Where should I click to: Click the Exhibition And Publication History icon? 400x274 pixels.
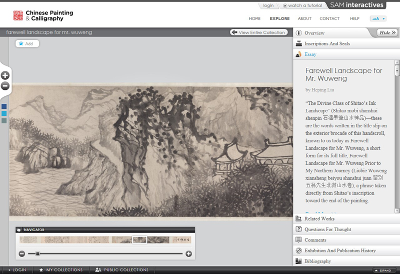[298, 251]
